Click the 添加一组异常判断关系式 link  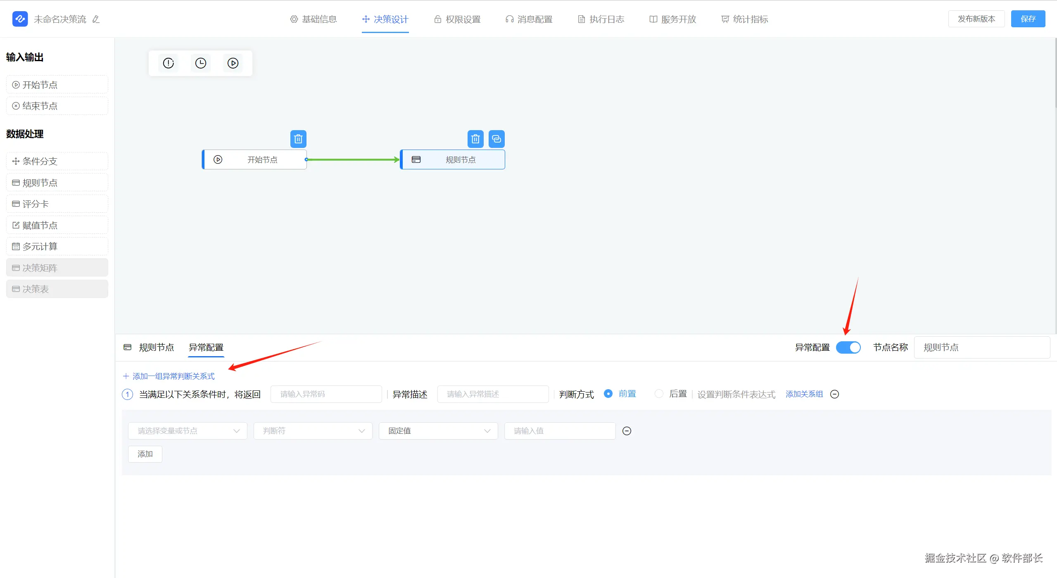169,376
